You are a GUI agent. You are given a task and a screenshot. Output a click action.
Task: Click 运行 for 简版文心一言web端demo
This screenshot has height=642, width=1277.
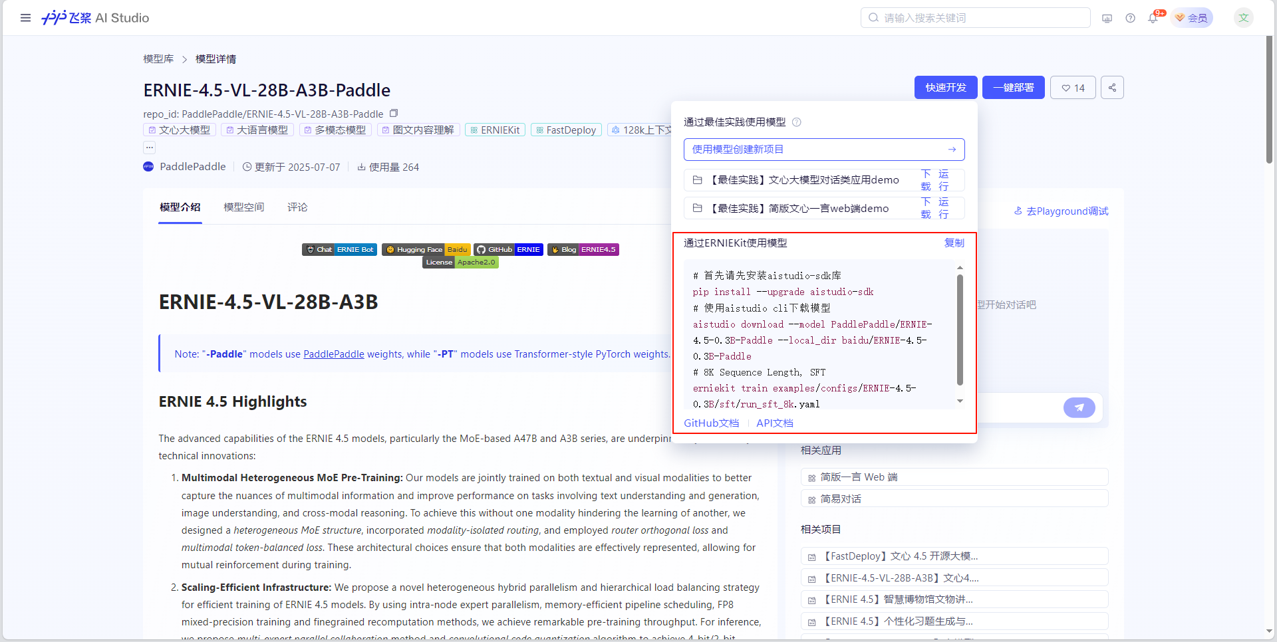tap(944, 208)
